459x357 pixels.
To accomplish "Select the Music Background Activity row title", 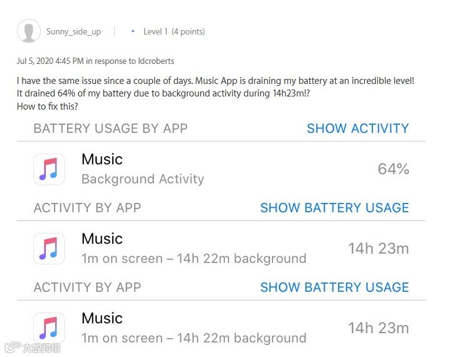I will (102, 160).
